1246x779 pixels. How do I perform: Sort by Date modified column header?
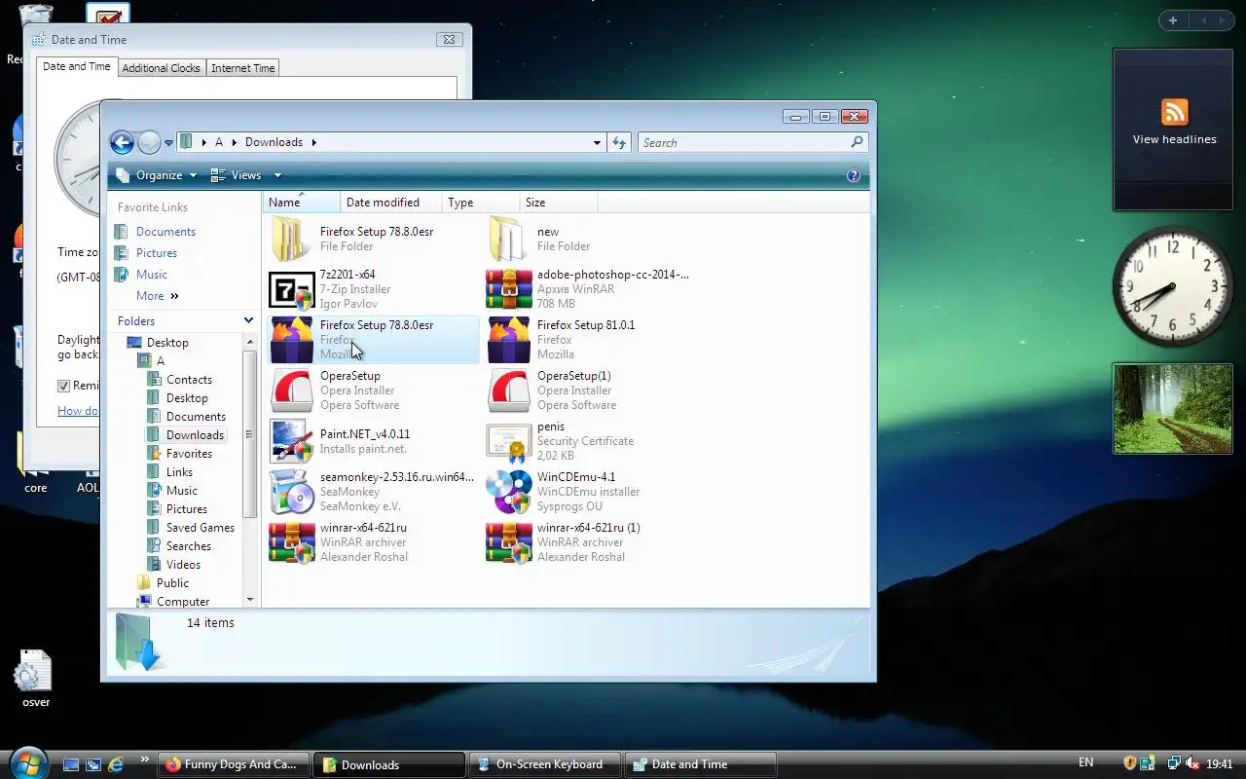(391, 203)
